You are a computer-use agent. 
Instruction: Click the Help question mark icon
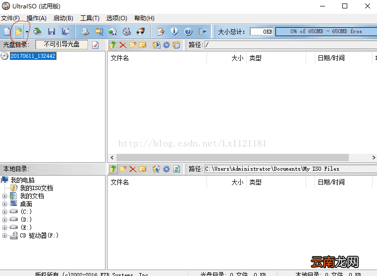click(x=188, y=32)
